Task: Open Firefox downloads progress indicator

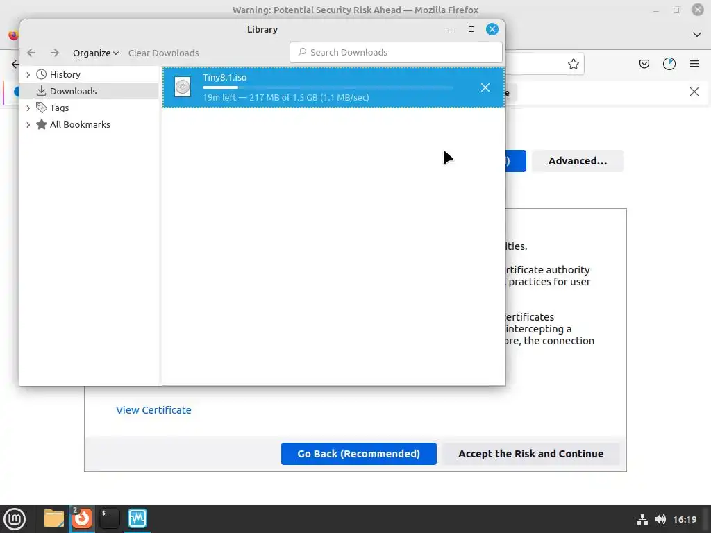Action: click(x=669, y=64)
